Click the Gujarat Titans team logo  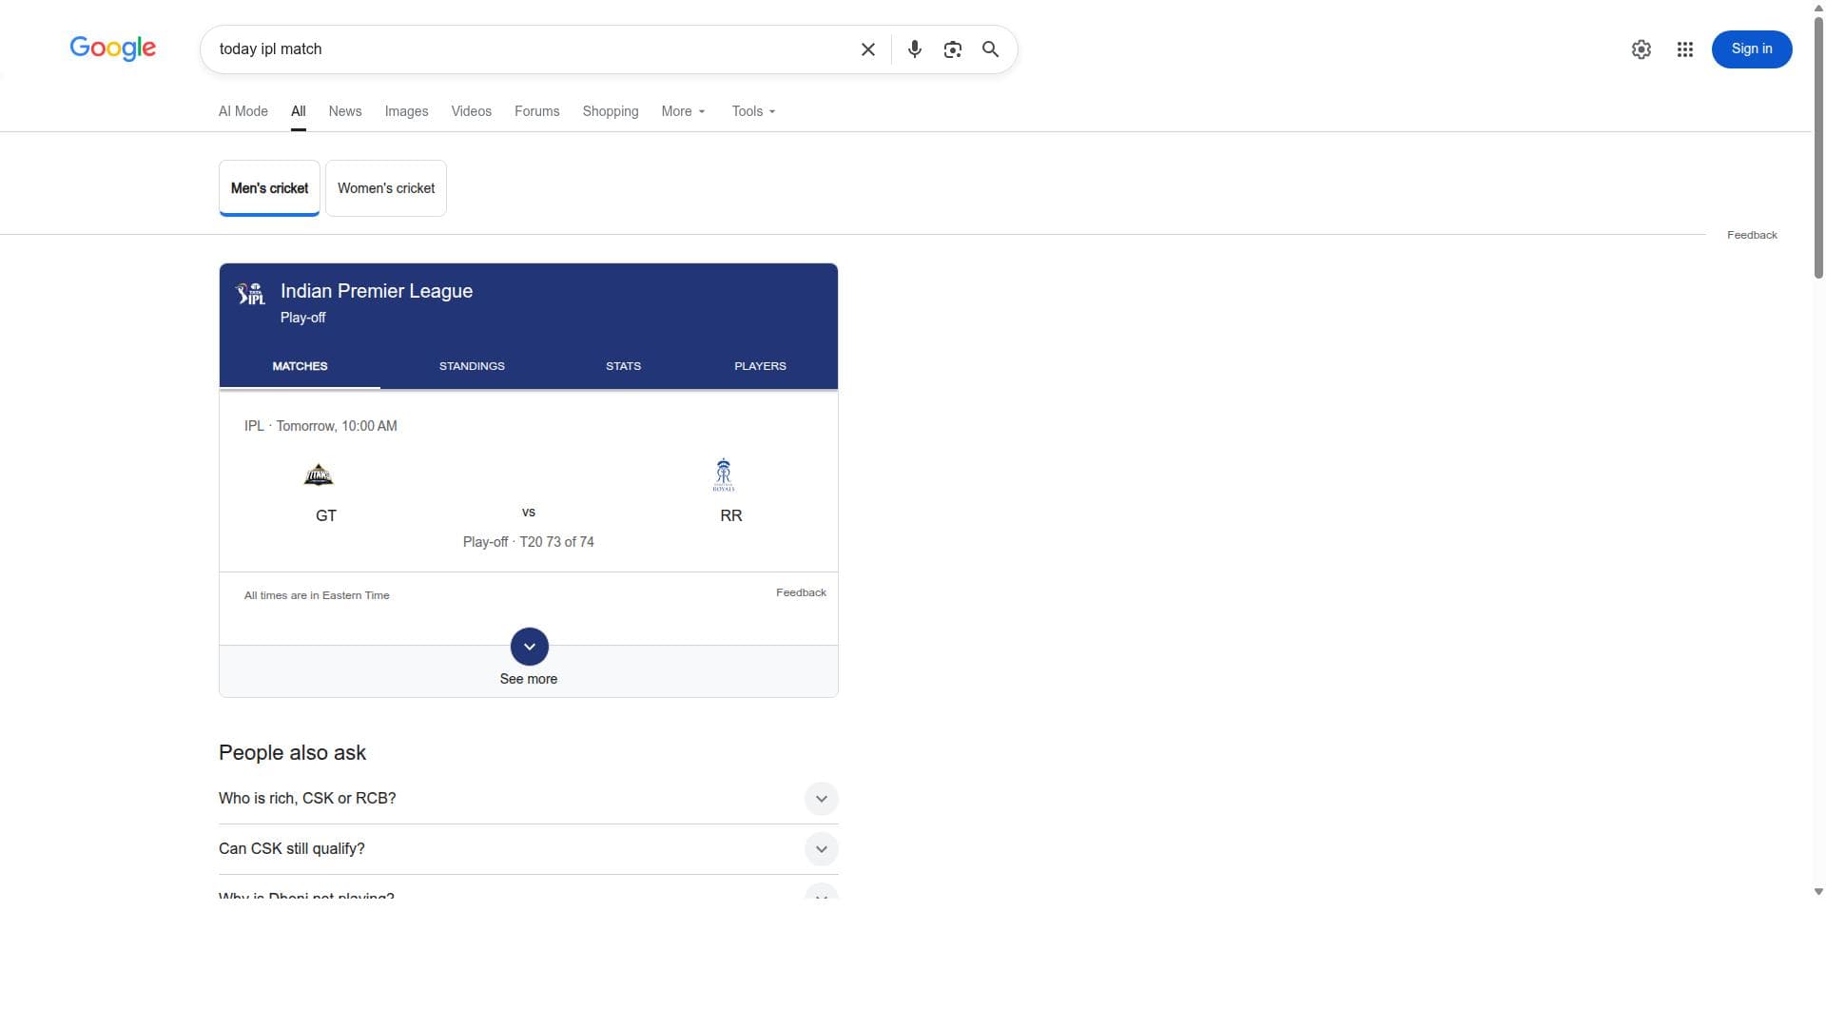click(319, 475)
